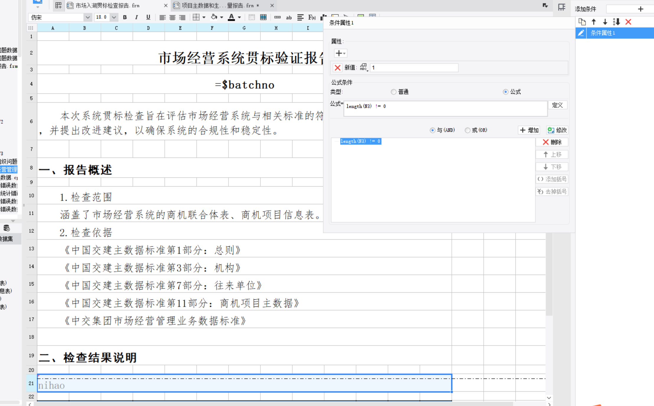The image size is (654, 406).
Task: Insert a formula with the F(x) icon
Action: [x=312, y=17]
